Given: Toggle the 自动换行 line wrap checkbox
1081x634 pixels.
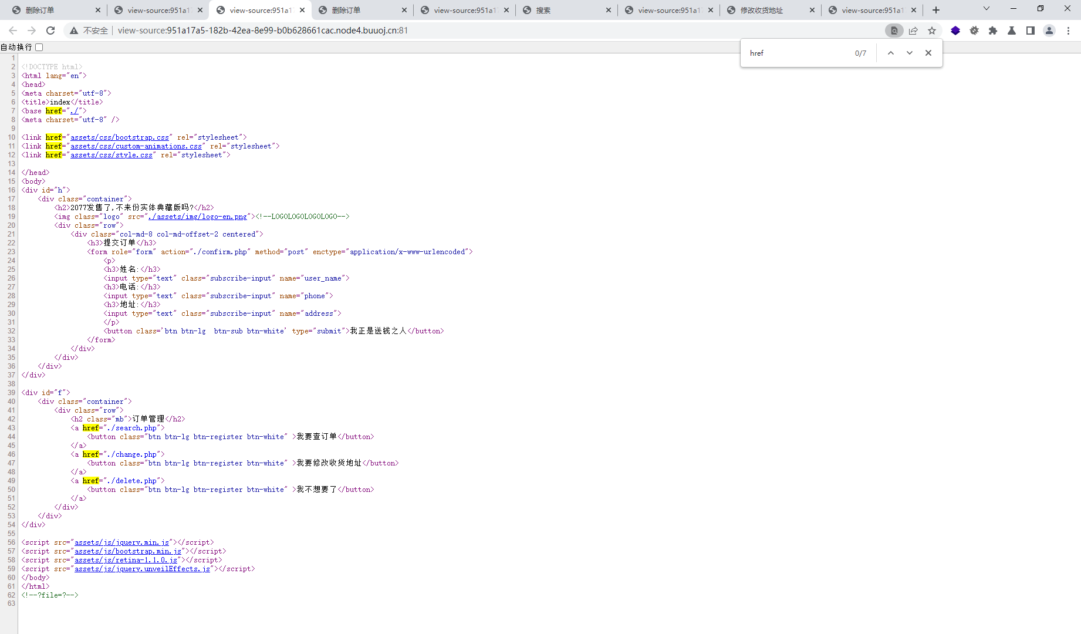Looking at the screenshot, I should pos(39,47).
